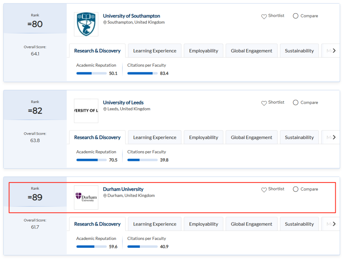
Task: Switch to Learning Experience tab for Southampton
Action: pyautogui.click(x=155, y=51)
